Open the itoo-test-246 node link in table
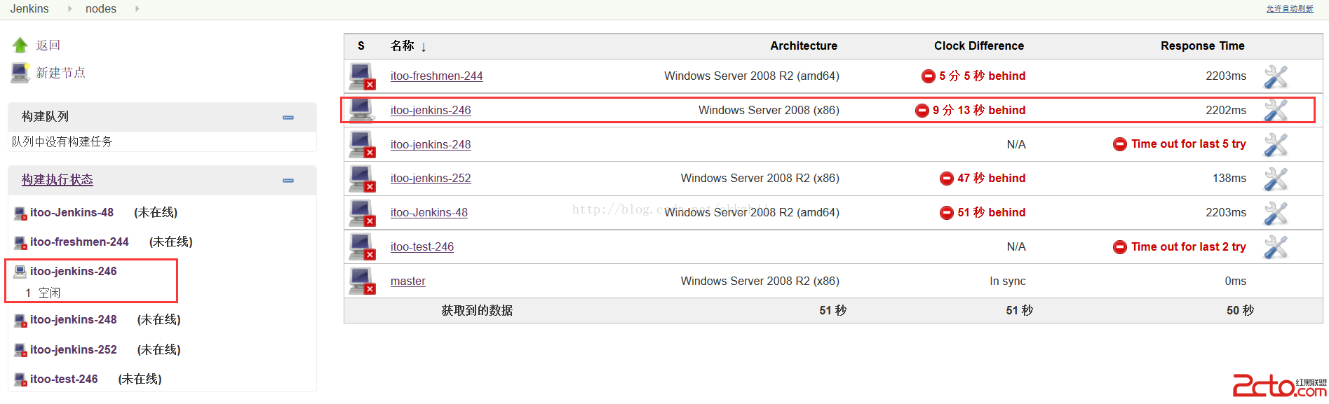Viewport: 1329px width, 404px height. (422, 246)
